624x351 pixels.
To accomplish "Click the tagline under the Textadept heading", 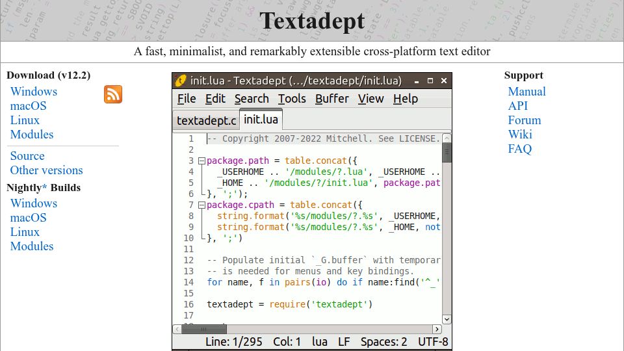I will (312, 51).
